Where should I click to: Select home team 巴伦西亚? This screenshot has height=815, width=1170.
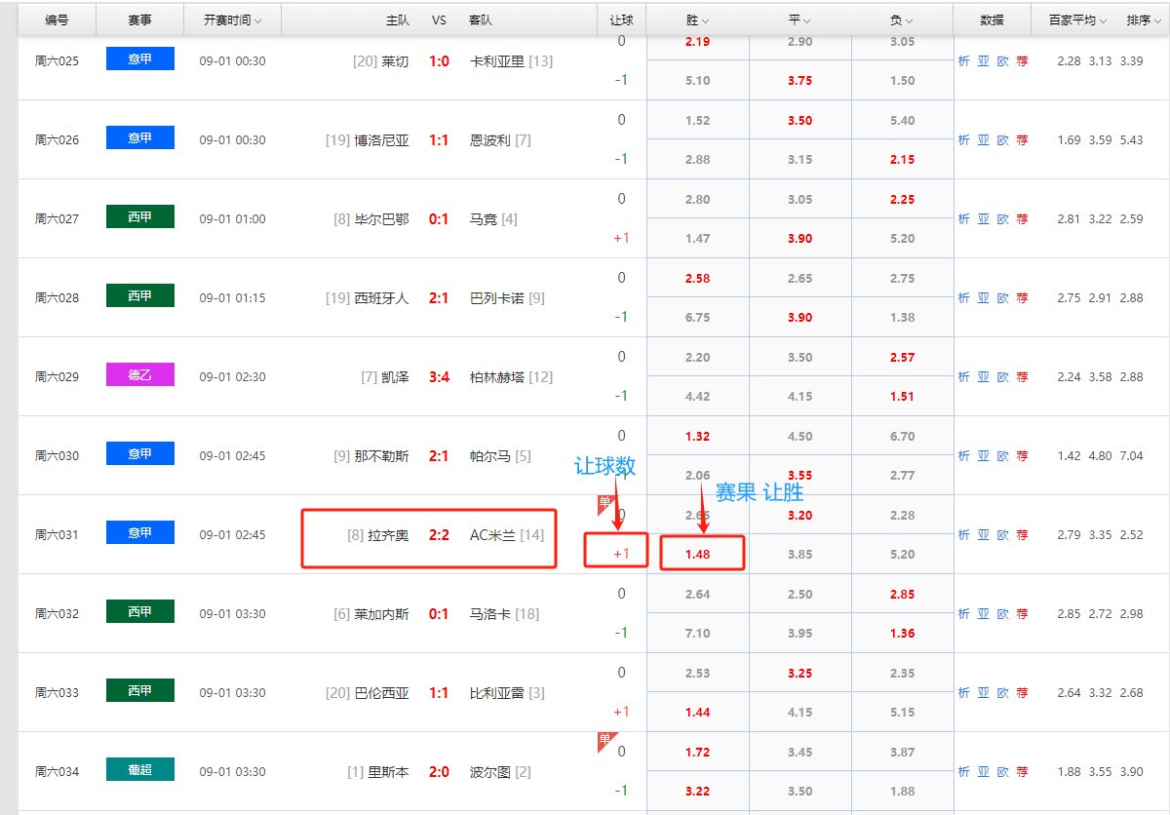381,692
